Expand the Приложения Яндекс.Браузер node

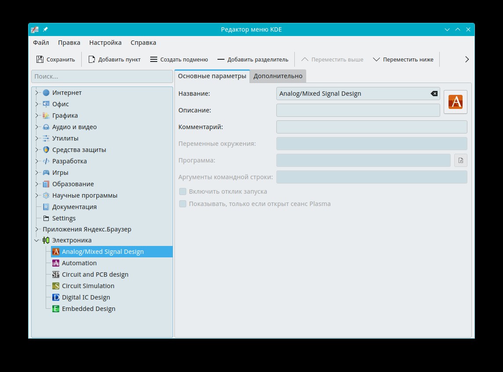tap(36, 229)
